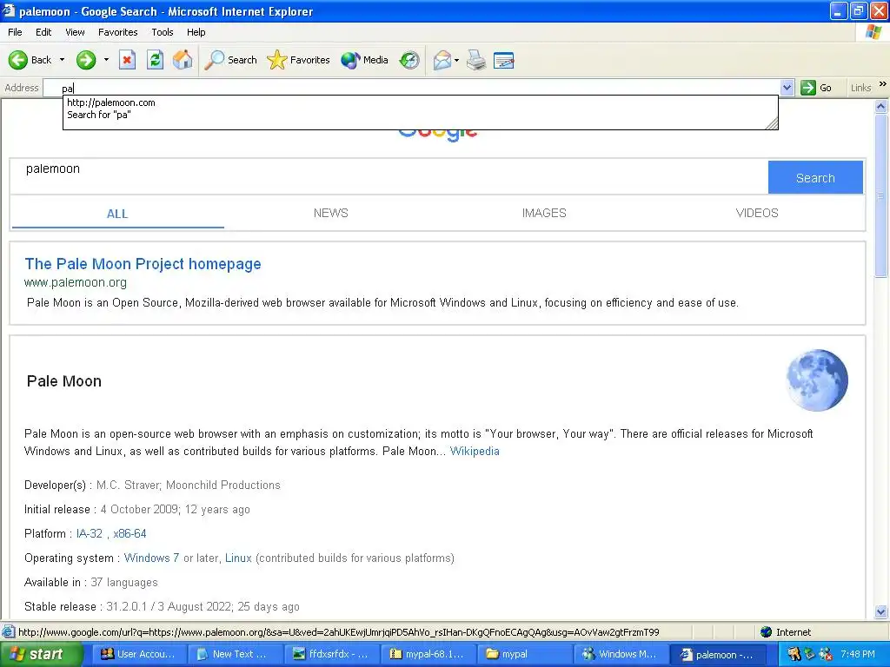Click the Mail envelope icon
Image resolution: width=890 pixels, height=667 pixels.
coord(442,60)
